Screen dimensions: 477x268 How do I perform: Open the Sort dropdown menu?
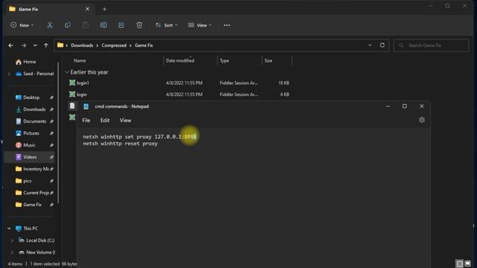coord(166,25)
